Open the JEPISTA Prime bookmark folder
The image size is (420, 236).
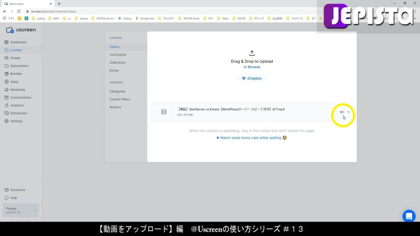pos(189,18)
